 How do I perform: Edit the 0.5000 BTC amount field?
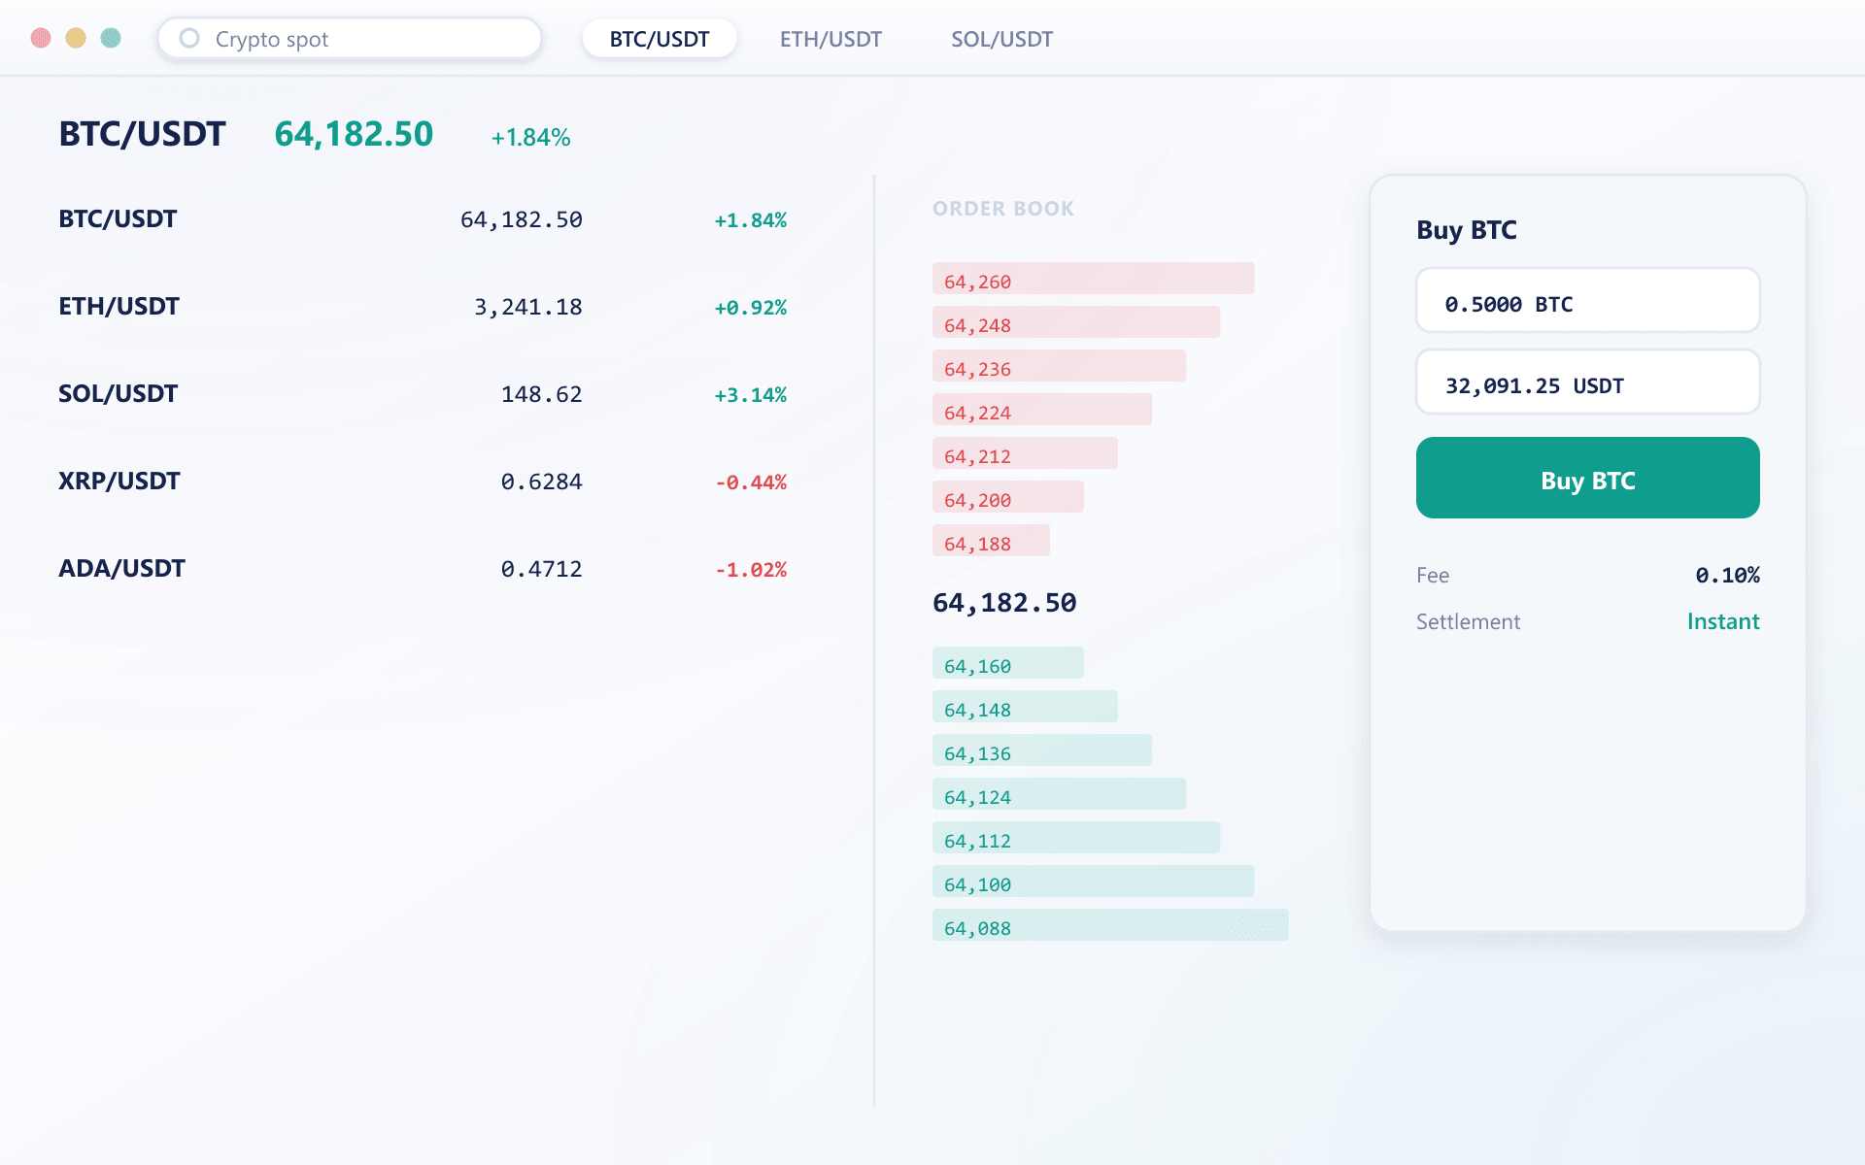(1587, 301)
